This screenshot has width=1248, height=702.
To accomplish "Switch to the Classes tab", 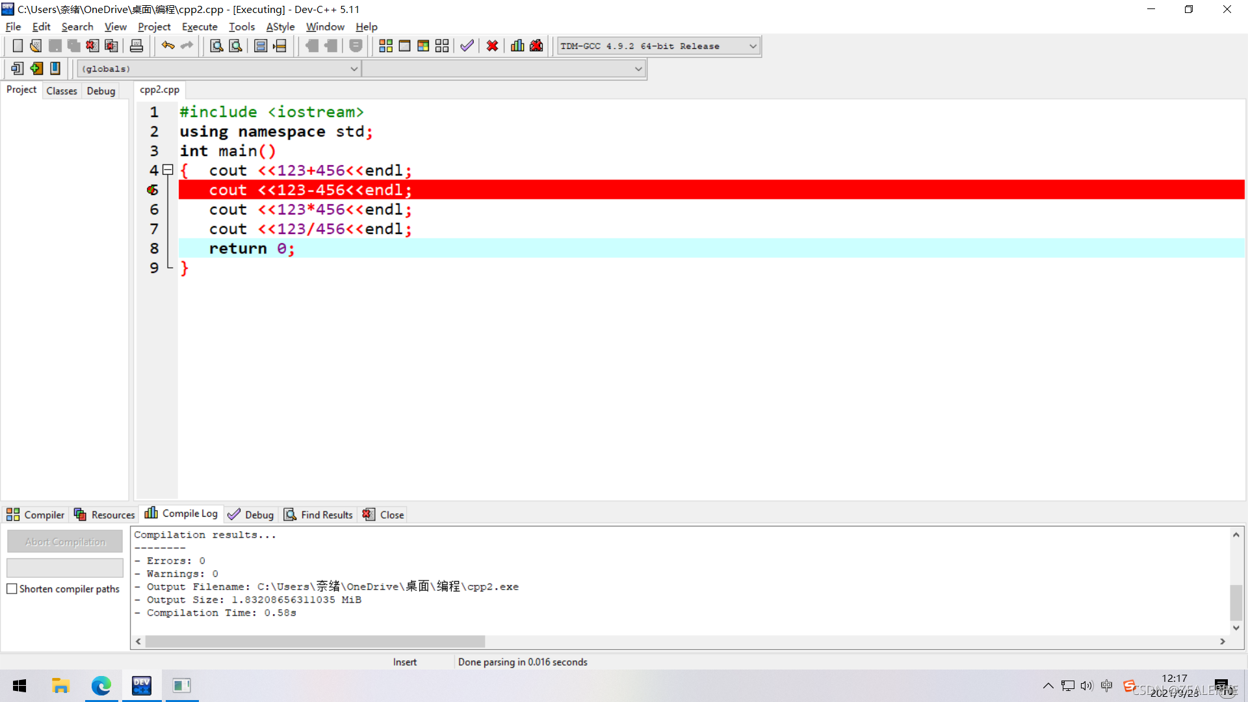I will click(61, 91).
